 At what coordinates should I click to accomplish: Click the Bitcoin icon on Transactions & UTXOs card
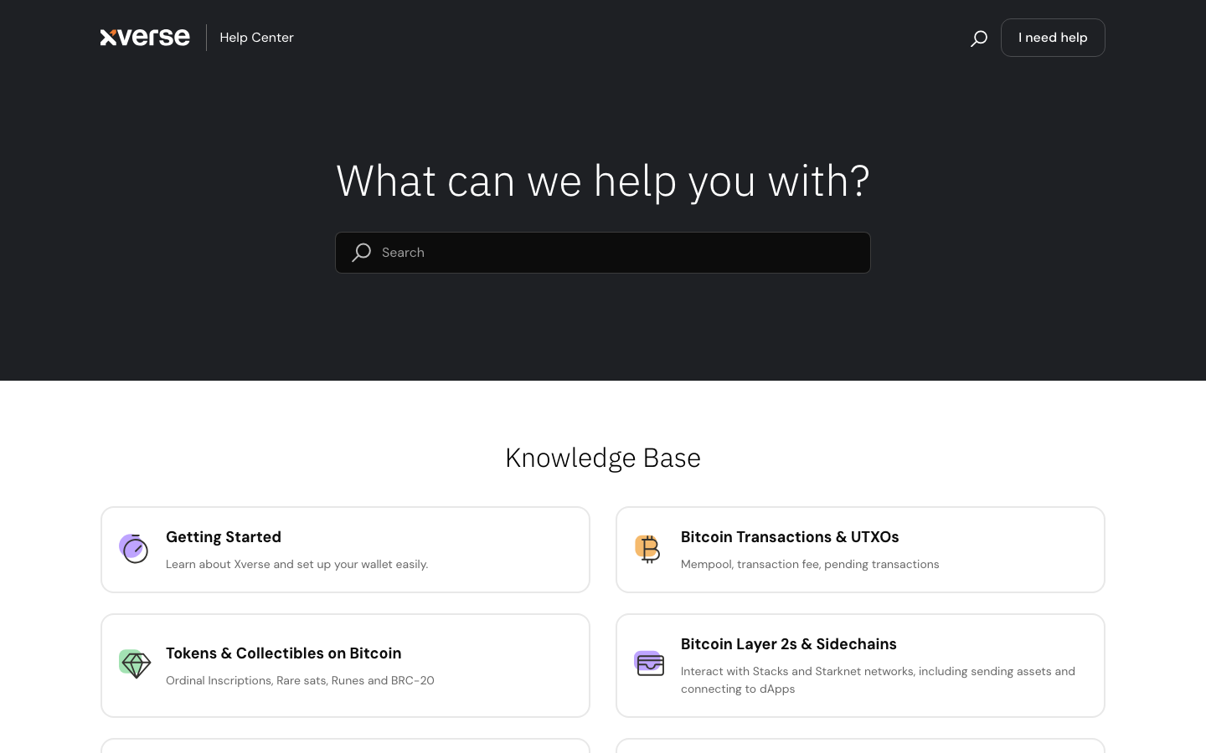649,549
